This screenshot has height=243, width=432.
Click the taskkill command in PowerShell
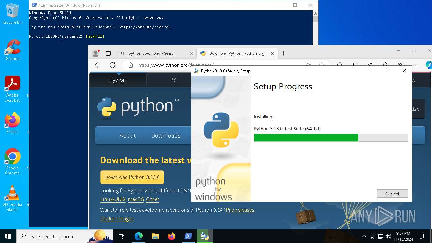point(95,36)
